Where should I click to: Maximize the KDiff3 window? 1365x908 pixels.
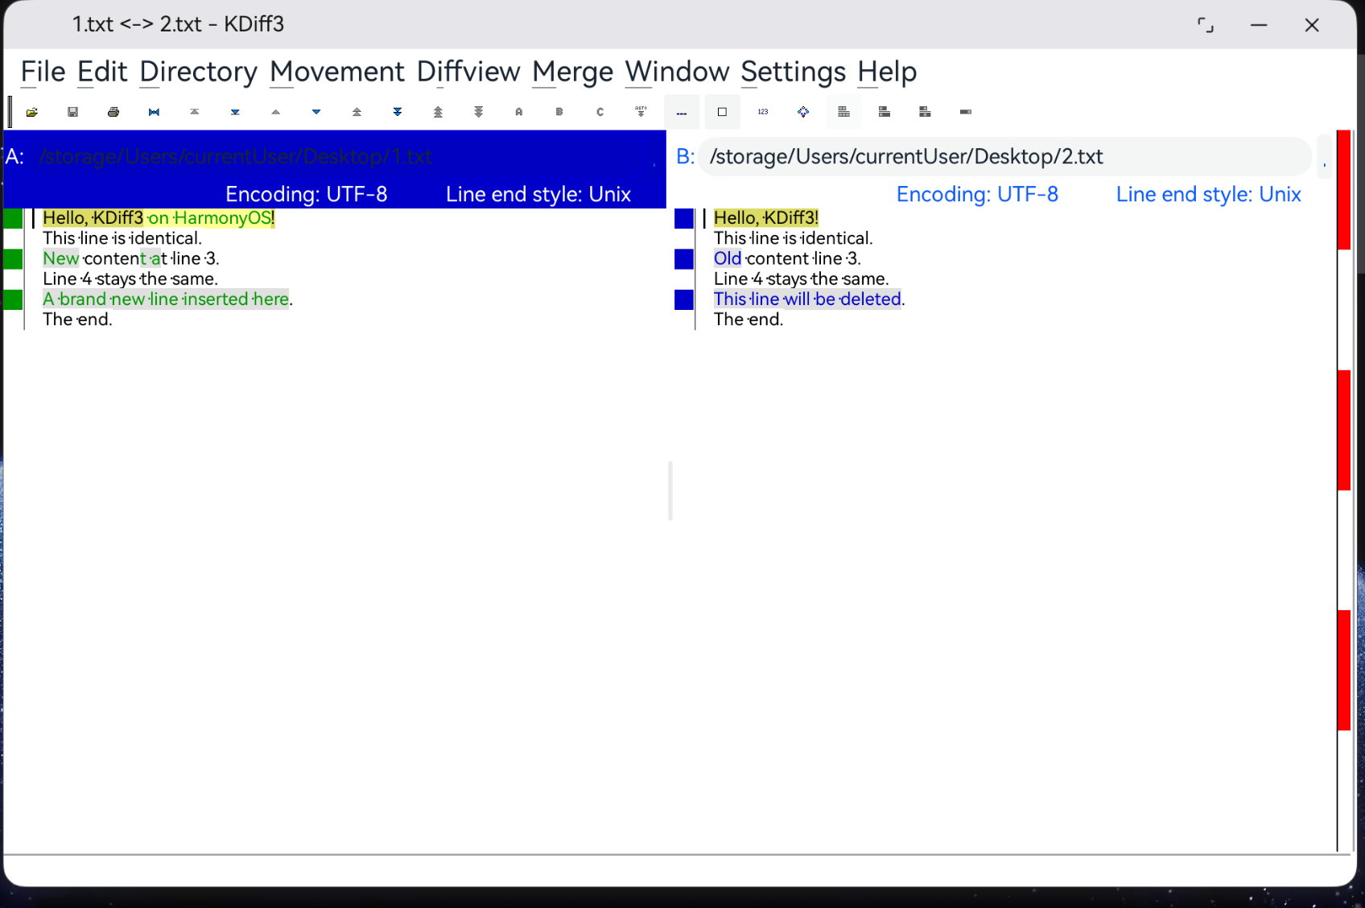click(1206, 25)
